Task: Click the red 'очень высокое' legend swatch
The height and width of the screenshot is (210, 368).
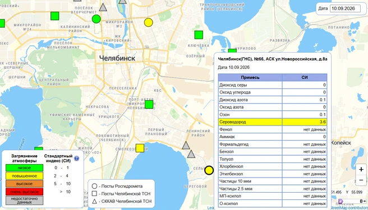Action: point(25,192)
